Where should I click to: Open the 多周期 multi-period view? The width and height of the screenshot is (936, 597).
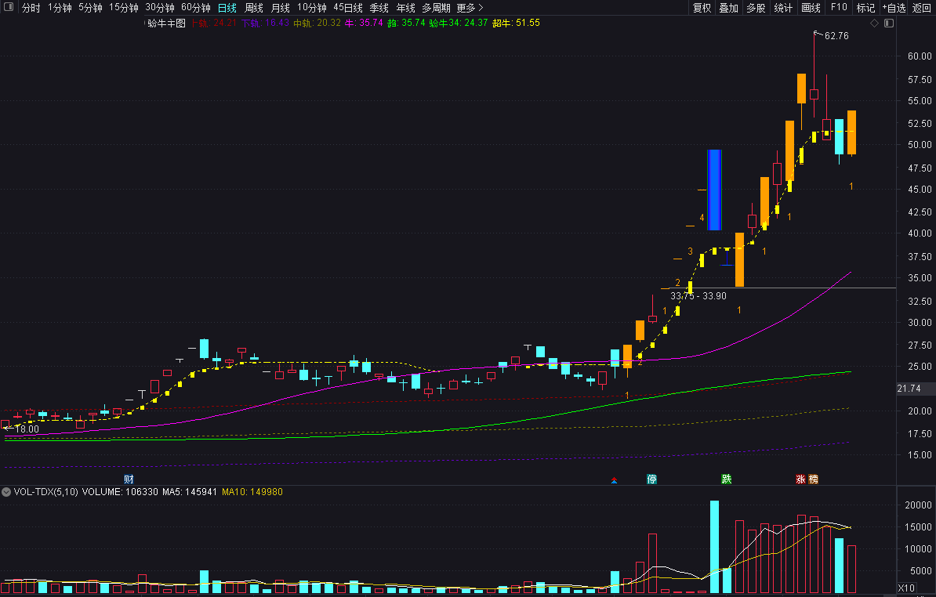(x=437, y=8)
